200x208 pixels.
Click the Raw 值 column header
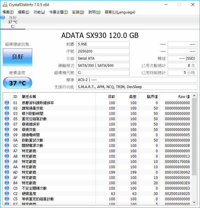pyautogui.click(x=175, y=96)
